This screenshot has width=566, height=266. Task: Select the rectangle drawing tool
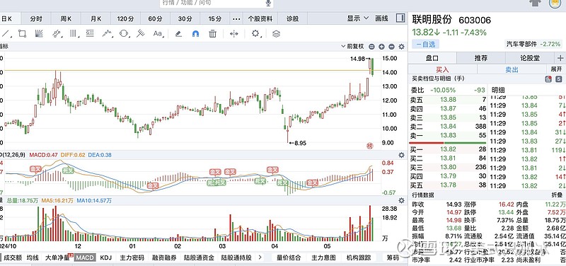coord(22,34)
